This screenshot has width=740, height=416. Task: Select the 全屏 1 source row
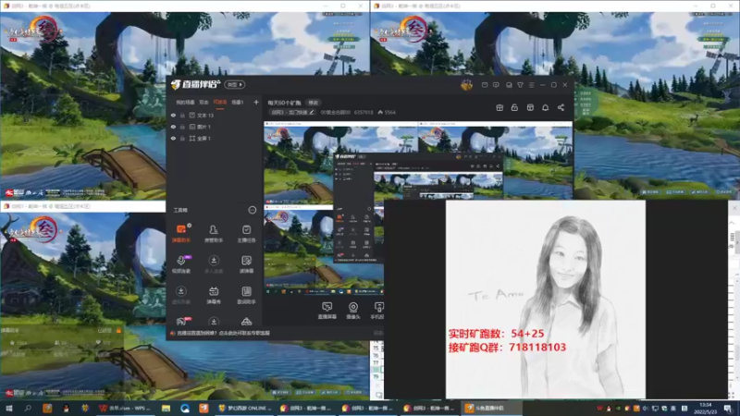click(215, 138)
